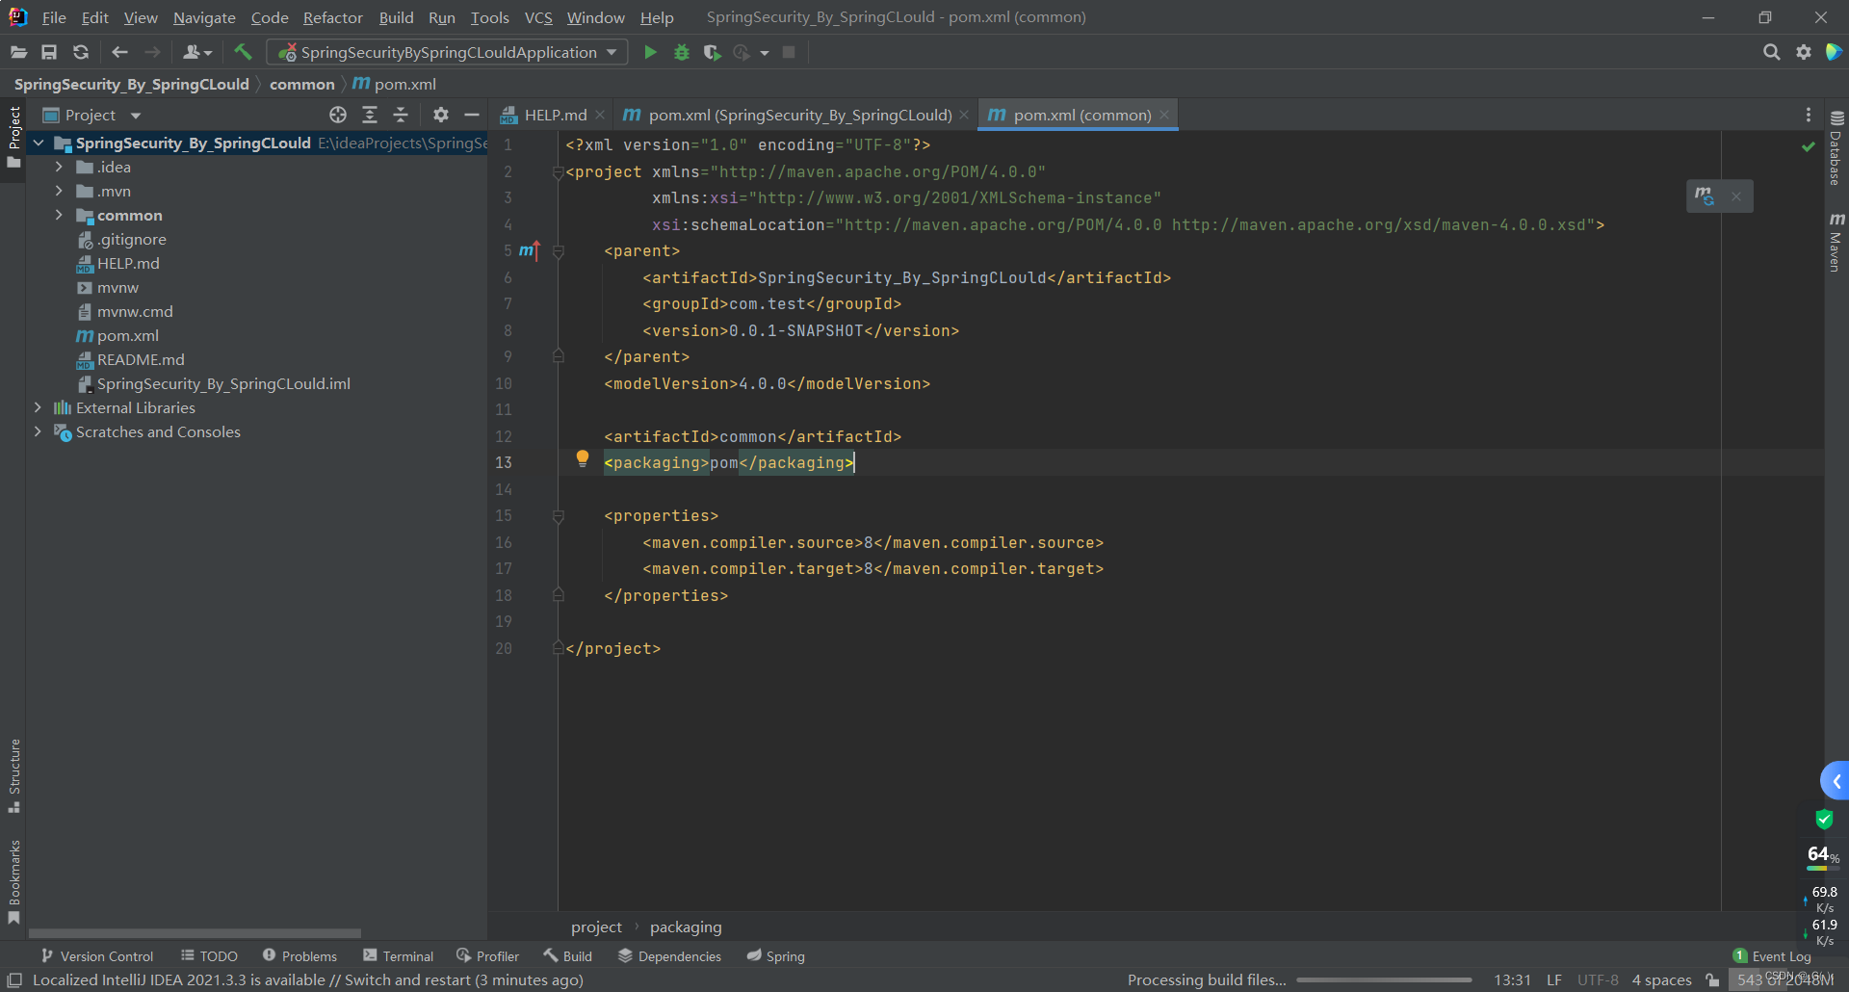Collapse SpringSecurity_By_SpringCLould root node
Image resolution: width=1849 pixels, height=992 pixels.
[x=39, y=143]
